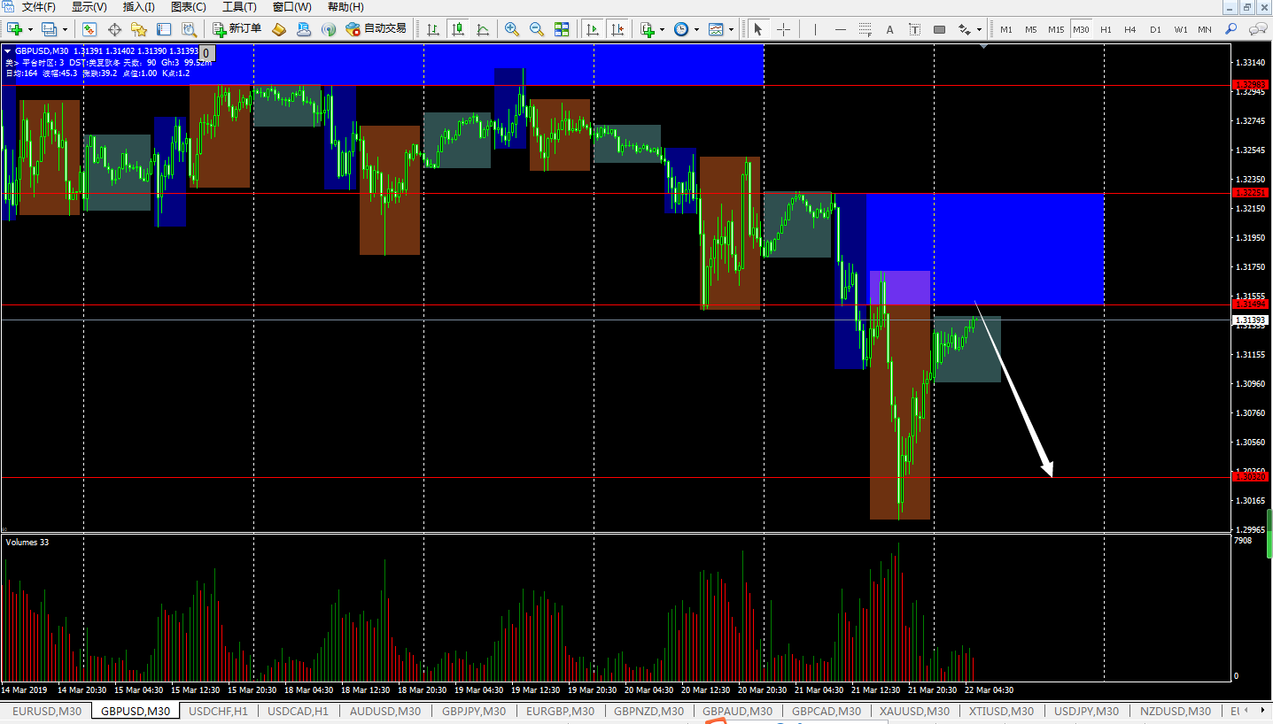Zoom out on the chart
The height and width of the screenshot is (724, 1273).
[x=537, y=29]
